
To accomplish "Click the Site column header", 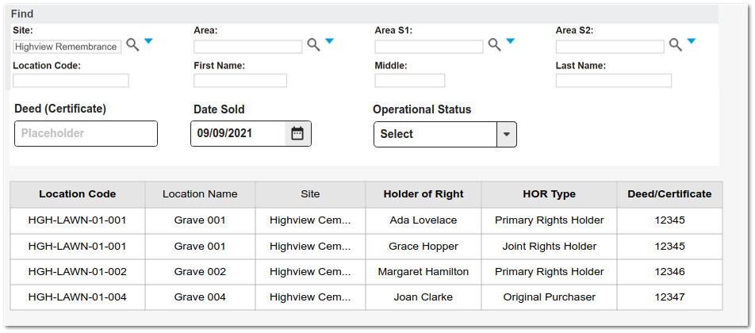I will tap(310, 194).
